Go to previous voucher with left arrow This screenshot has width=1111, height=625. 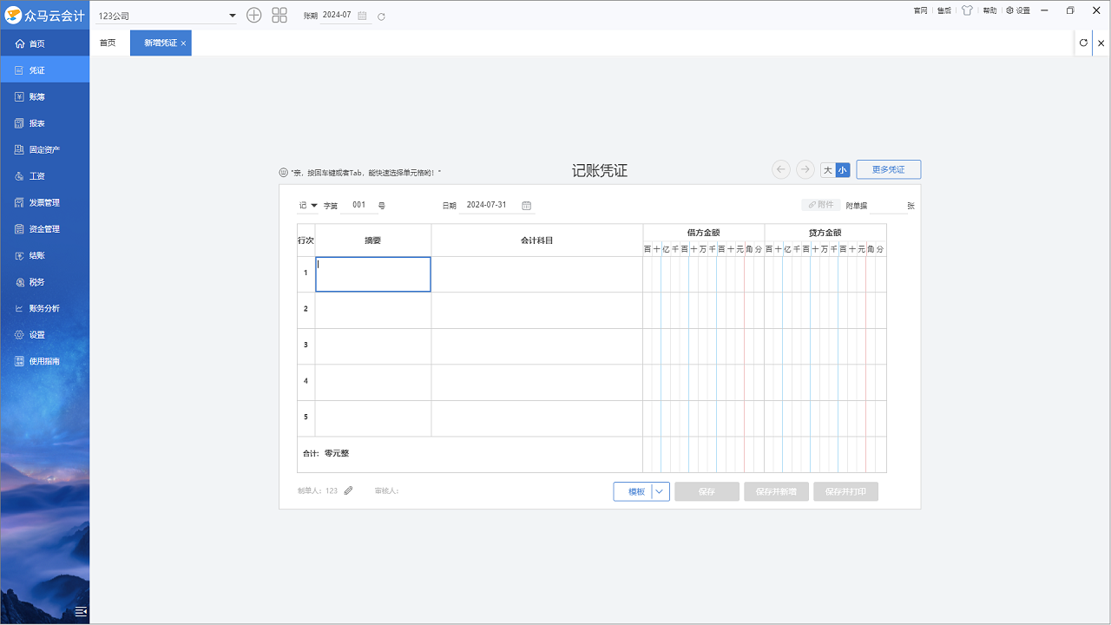tap(780, 169)
